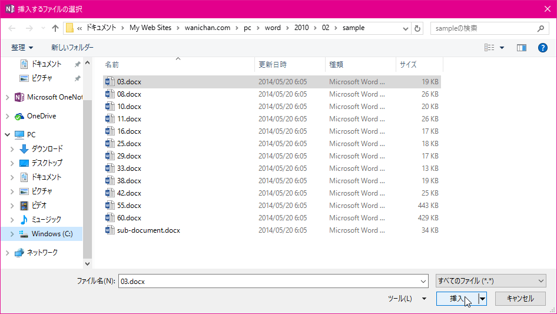Select the pinned ドキュメント quick access item

tap(46, 64)
